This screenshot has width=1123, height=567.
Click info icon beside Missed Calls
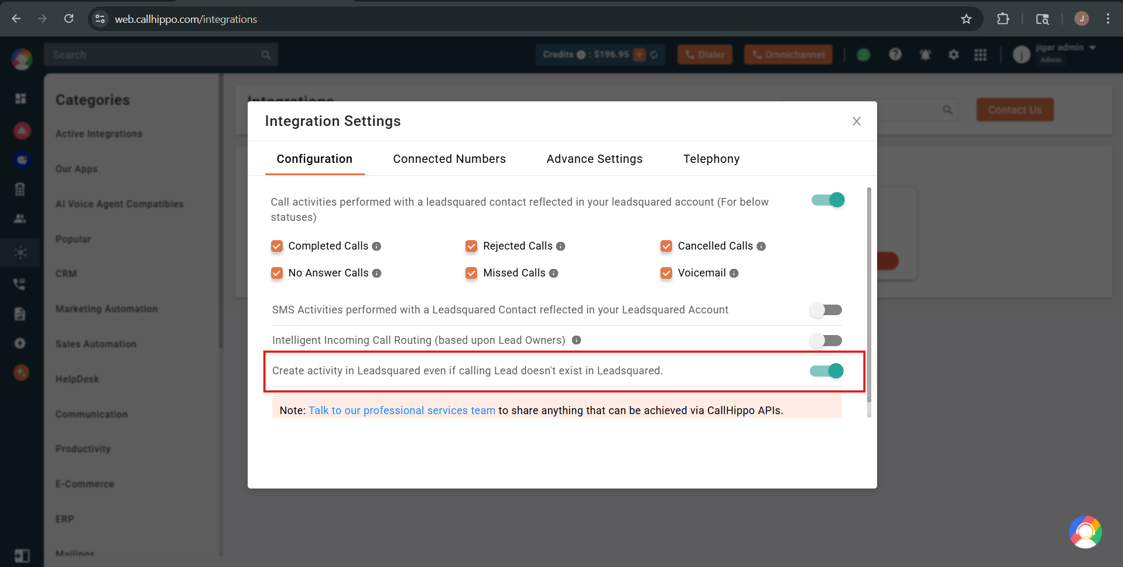pos(553,274)
